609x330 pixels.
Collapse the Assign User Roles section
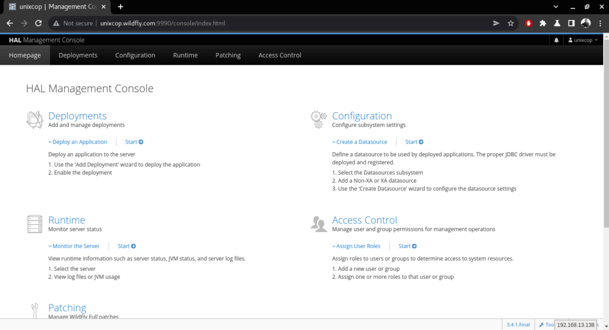tap(356, 246)
